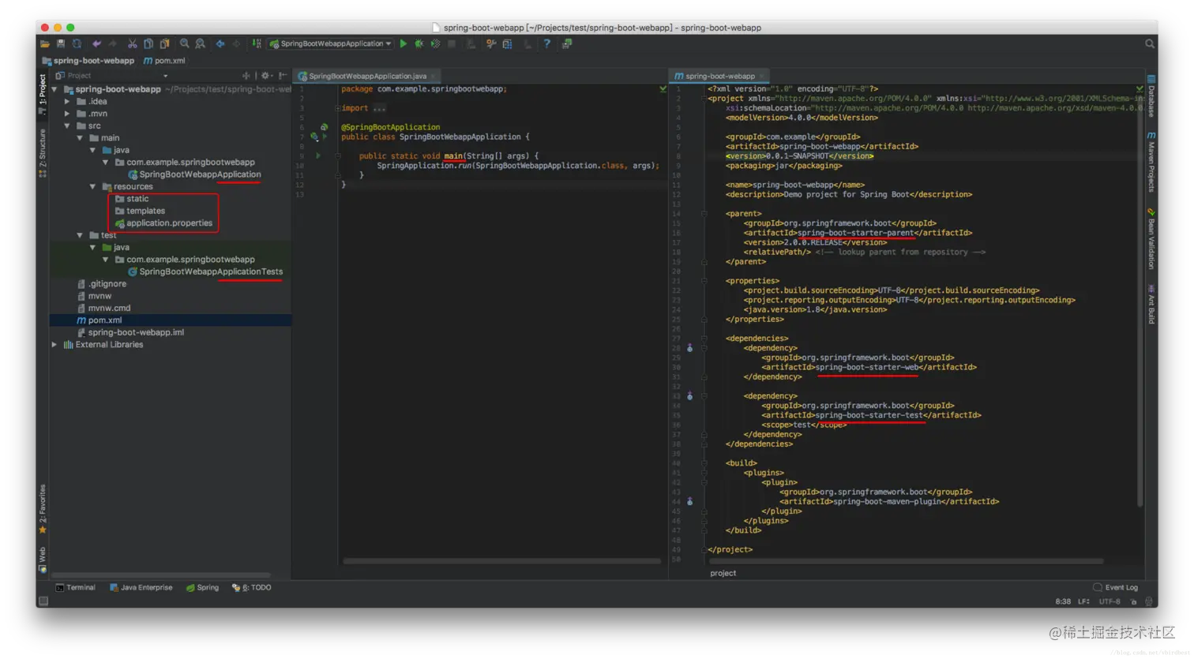Click the UTF-8 encoding in status bar
Image resolution: width=1194 pixels, height=659 pixels.
[x=1110, y=602]
